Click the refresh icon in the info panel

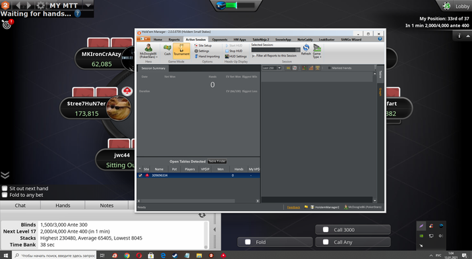coord(202,215)
